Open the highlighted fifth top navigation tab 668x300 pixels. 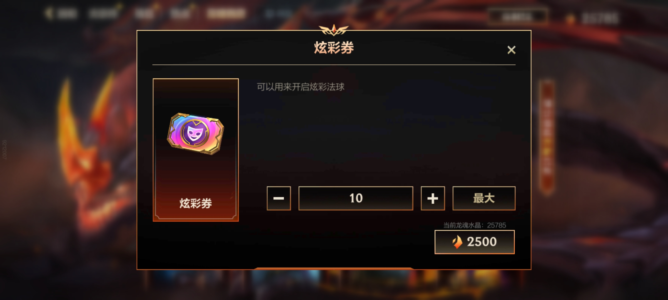226,13
